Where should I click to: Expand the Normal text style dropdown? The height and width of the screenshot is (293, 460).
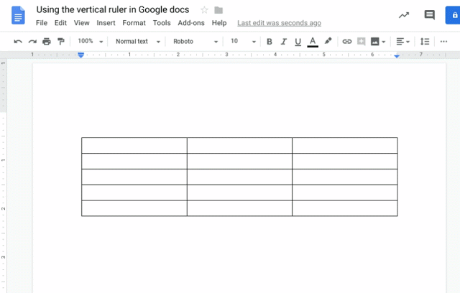pyautogui.click(x=137, y=42)
